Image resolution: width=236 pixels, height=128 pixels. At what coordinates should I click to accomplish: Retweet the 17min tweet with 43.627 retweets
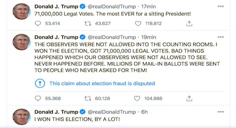pyautogui.click(x=88, y=24)
